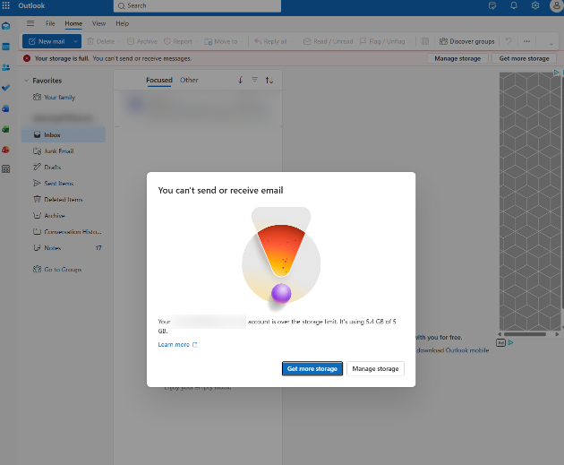564x465 pixels.
Task: Open Settings gear icon
Action: point(535,5)
